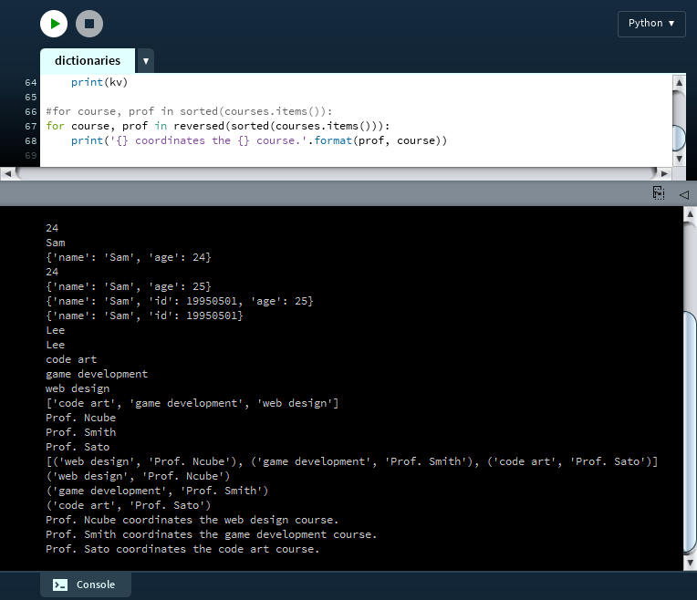697x600 pixels.
Task: Click the sorted course list output line
Action: tap(192, 403)
